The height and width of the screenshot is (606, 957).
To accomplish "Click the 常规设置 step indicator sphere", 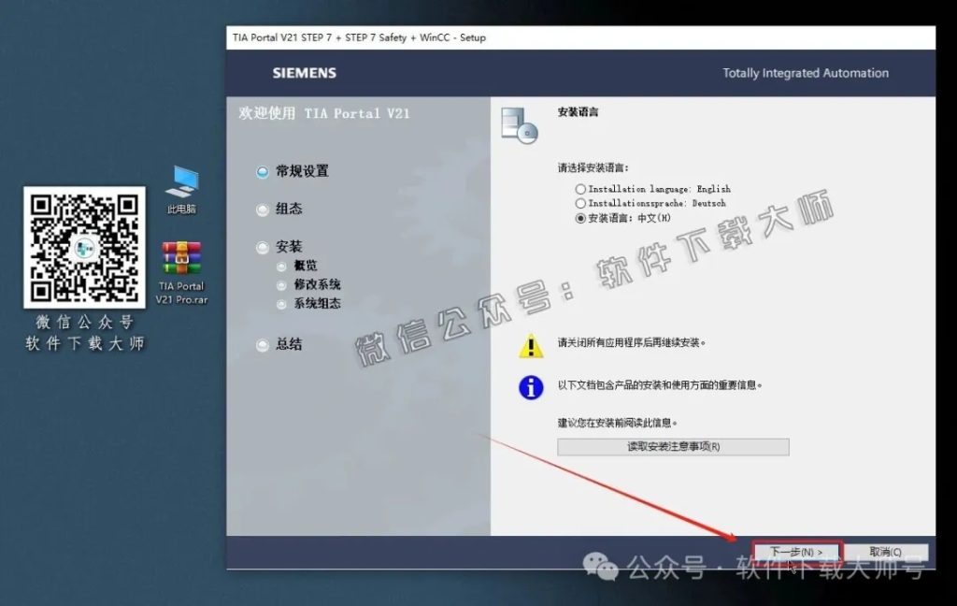I will click(x=263, y=171).
